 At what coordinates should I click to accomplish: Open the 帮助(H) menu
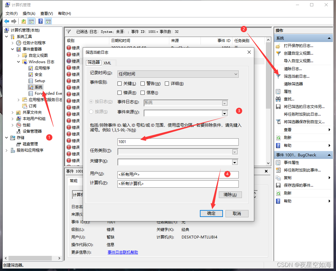tap(64, 14)
